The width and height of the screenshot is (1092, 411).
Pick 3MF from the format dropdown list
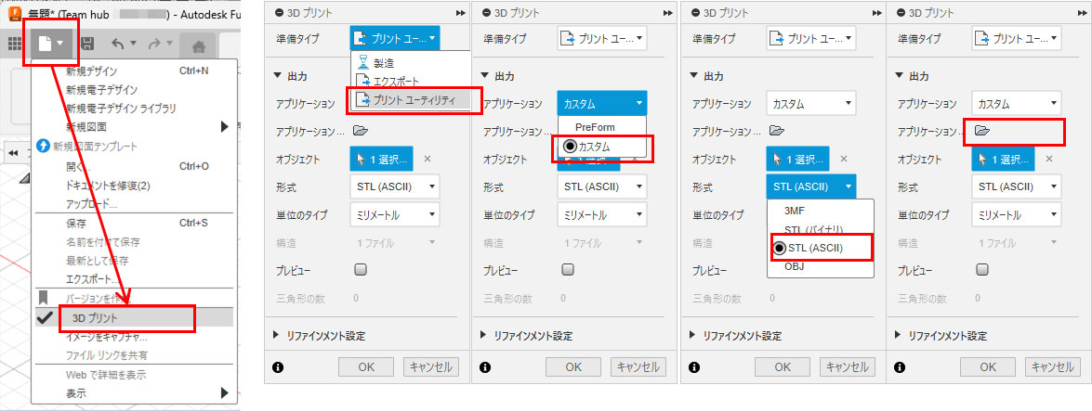tap(795, 211)
